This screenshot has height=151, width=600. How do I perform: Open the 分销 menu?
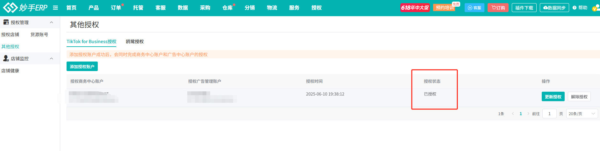(x=250, y=8)
